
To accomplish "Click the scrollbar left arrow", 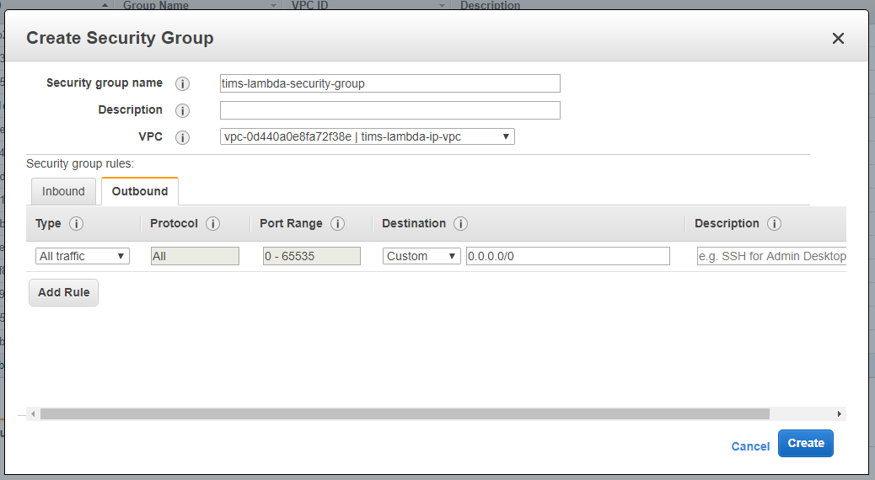I will 34,413.
